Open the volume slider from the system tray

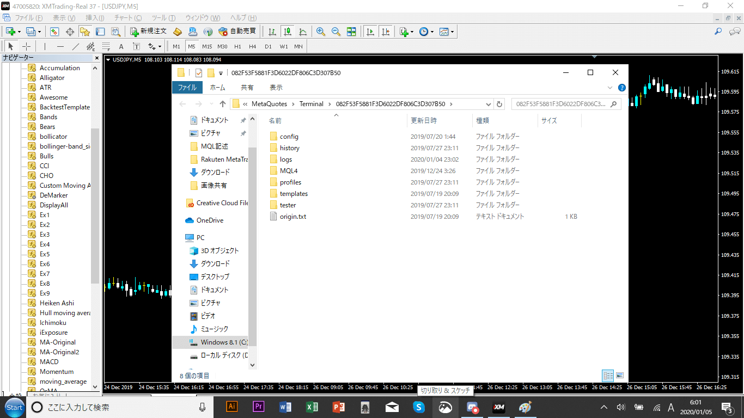tap(621, 407)
